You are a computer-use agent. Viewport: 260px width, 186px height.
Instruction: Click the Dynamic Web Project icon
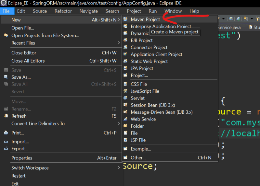point(125,33)
